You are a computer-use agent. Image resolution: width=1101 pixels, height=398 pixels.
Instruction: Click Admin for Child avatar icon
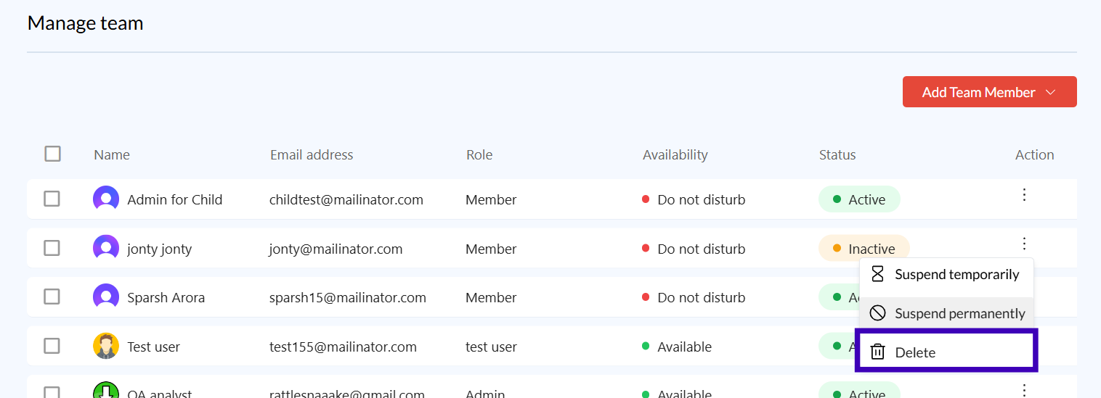tap(106, 199)
